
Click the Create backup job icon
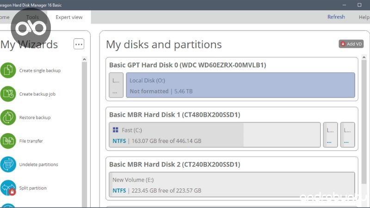pos(8,94)
